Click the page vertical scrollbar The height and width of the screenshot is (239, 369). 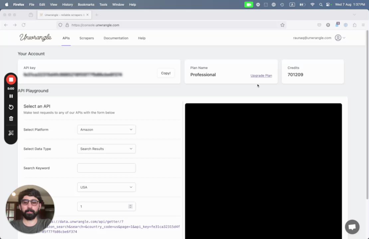(367, 115)
